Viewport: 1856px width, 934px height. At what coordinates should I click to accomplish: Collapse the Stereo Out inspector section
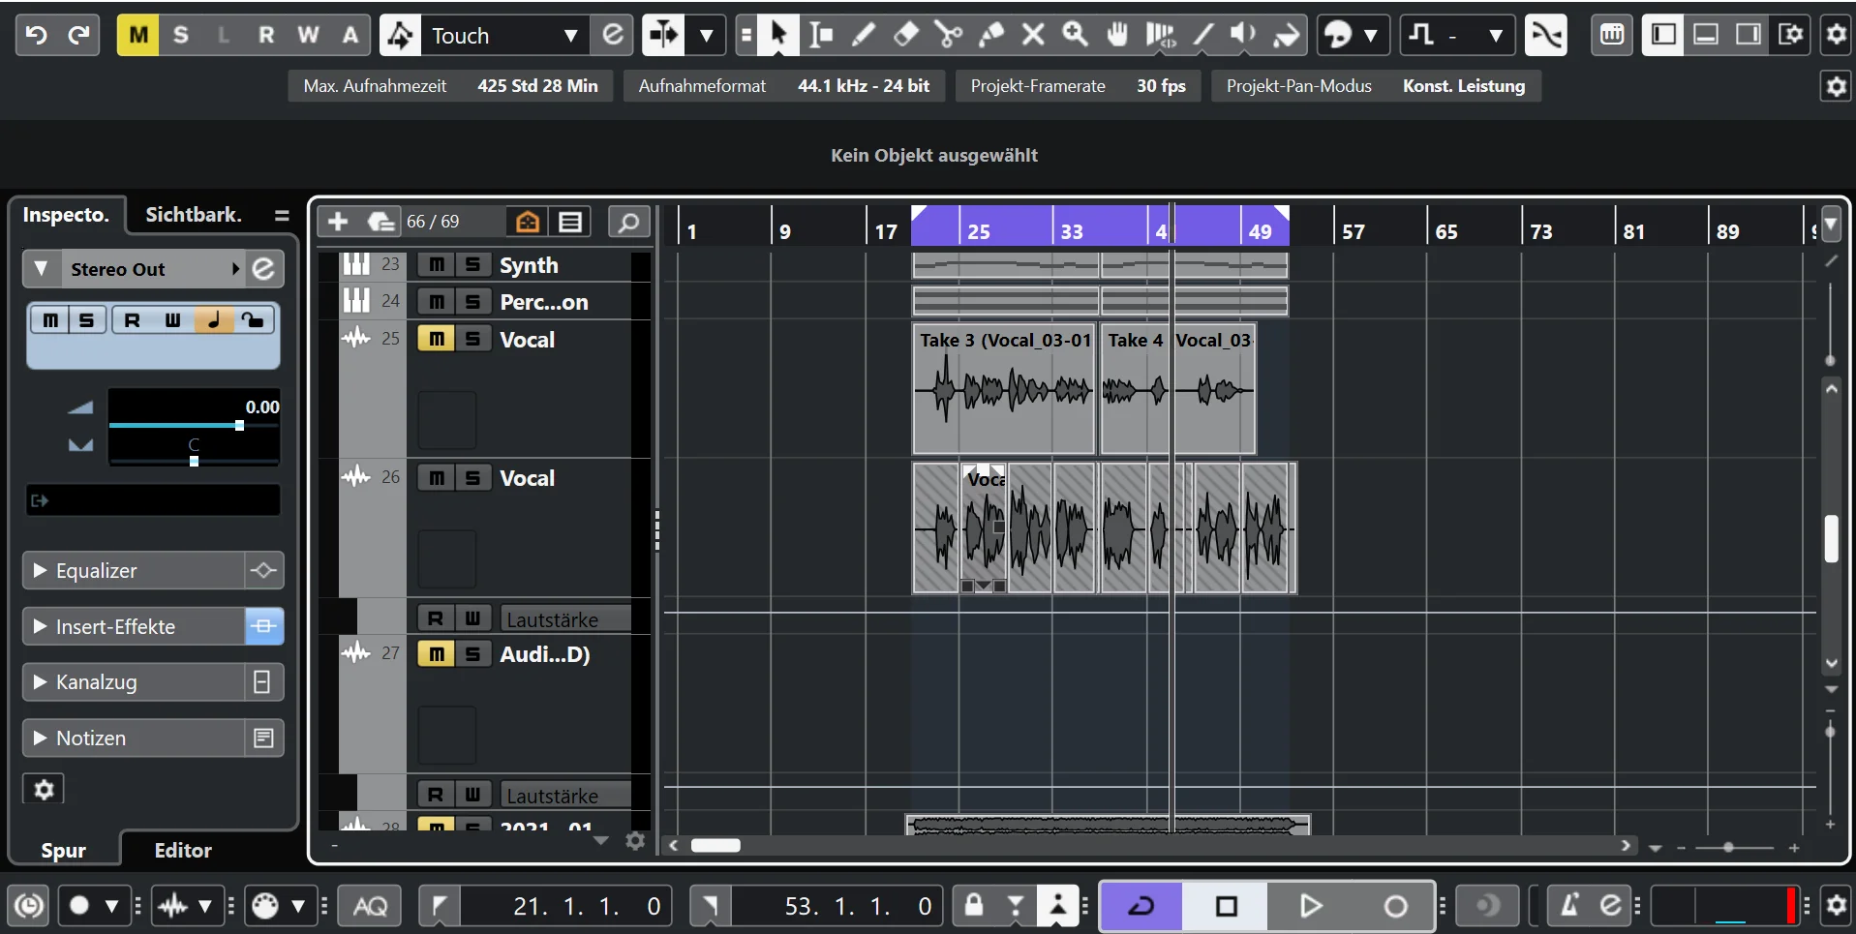tap(41, 269)
